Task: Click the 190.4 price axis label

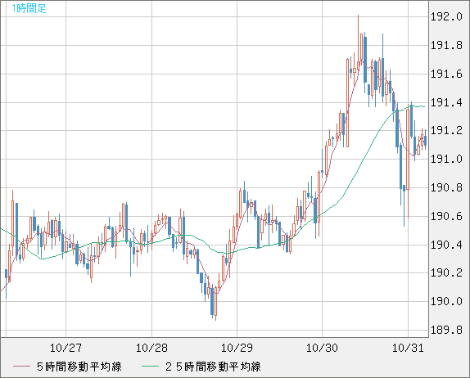Action: (446, 245)
